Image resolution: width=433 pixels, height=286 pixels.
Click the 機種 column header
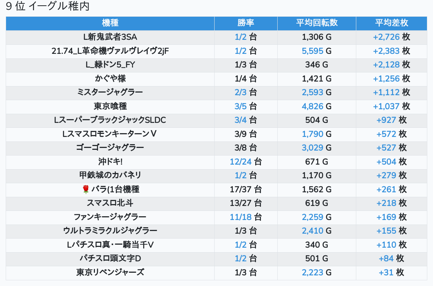click(x=110, y=23)
